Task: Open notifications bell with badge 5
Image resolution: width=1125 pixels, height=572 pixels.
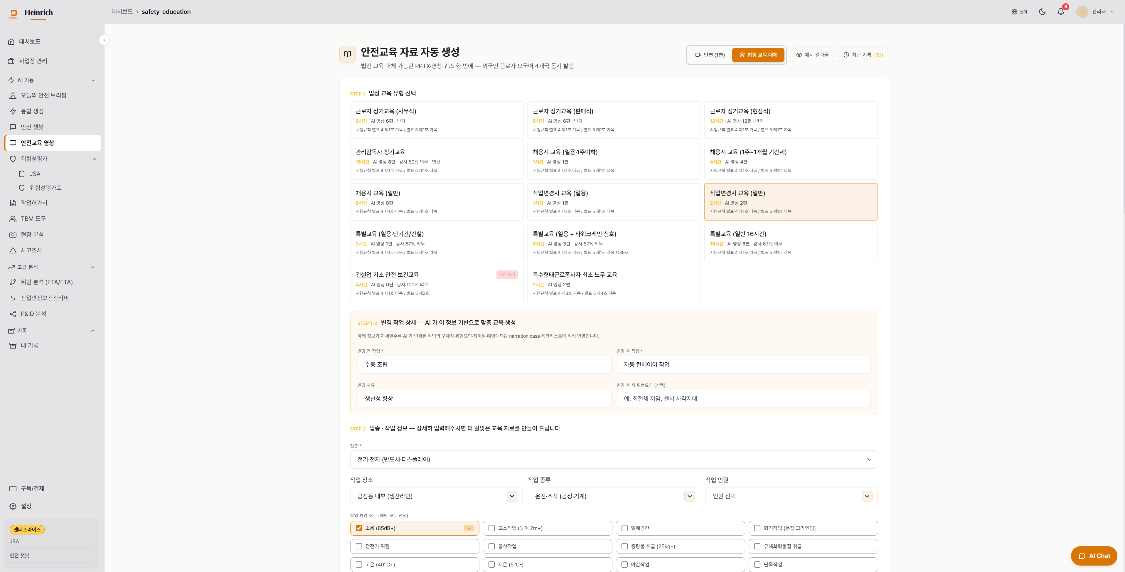Action: pos(1061,11)
